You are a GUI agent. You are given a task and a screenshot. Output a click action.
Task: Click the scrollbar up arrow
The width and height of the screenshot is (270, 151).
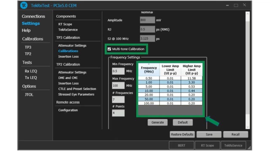248,14
